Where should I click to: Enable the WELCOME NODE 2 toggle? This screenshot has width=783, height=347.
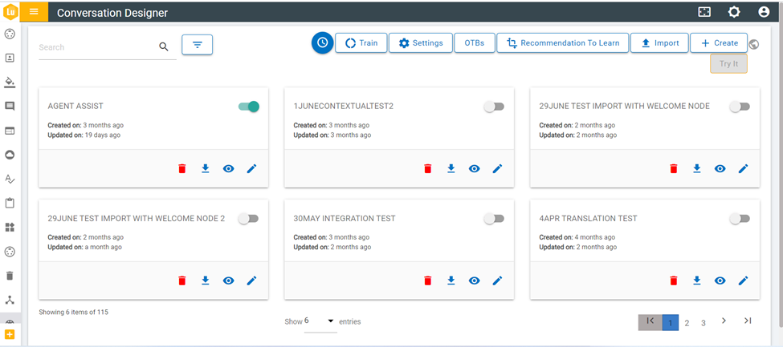tap(248, 218)
